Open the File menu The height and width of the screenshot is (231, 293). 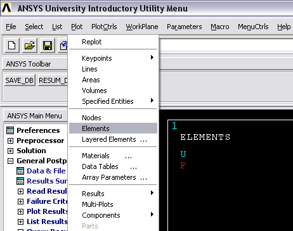click(x=11, y=27)
